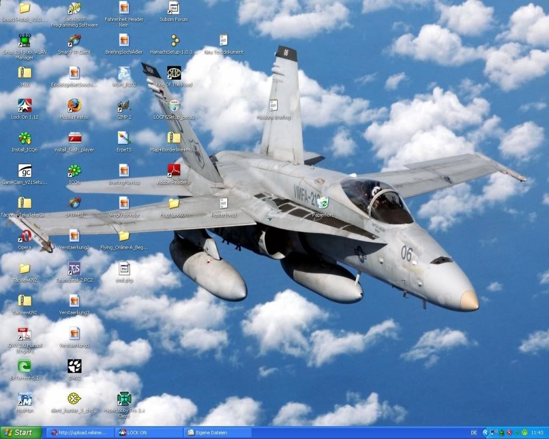Launch Teamspeak 2 RC2
The height and width of the screenshot is (439, 549).
74,267
